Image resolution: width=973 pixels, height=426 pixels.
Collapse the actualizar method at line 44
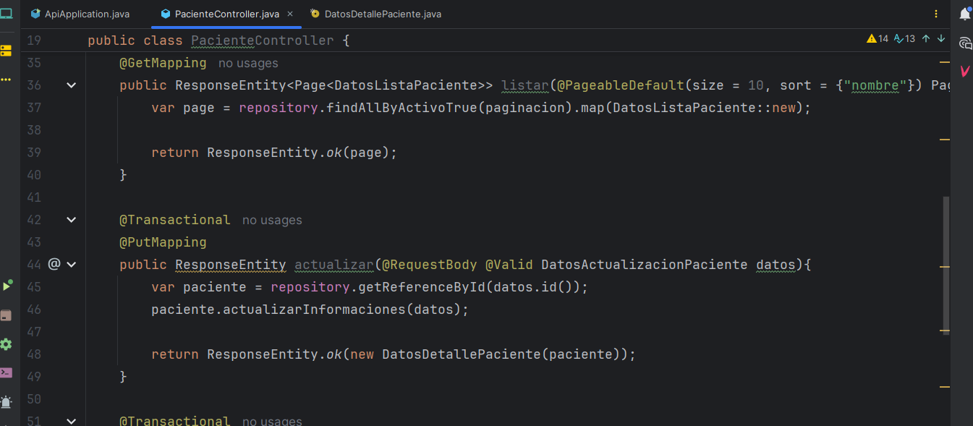[71, 265]
